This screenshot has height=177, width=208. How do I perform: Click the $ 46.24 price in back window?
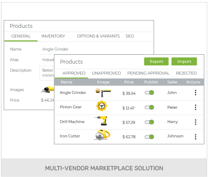tap(48, 100)
